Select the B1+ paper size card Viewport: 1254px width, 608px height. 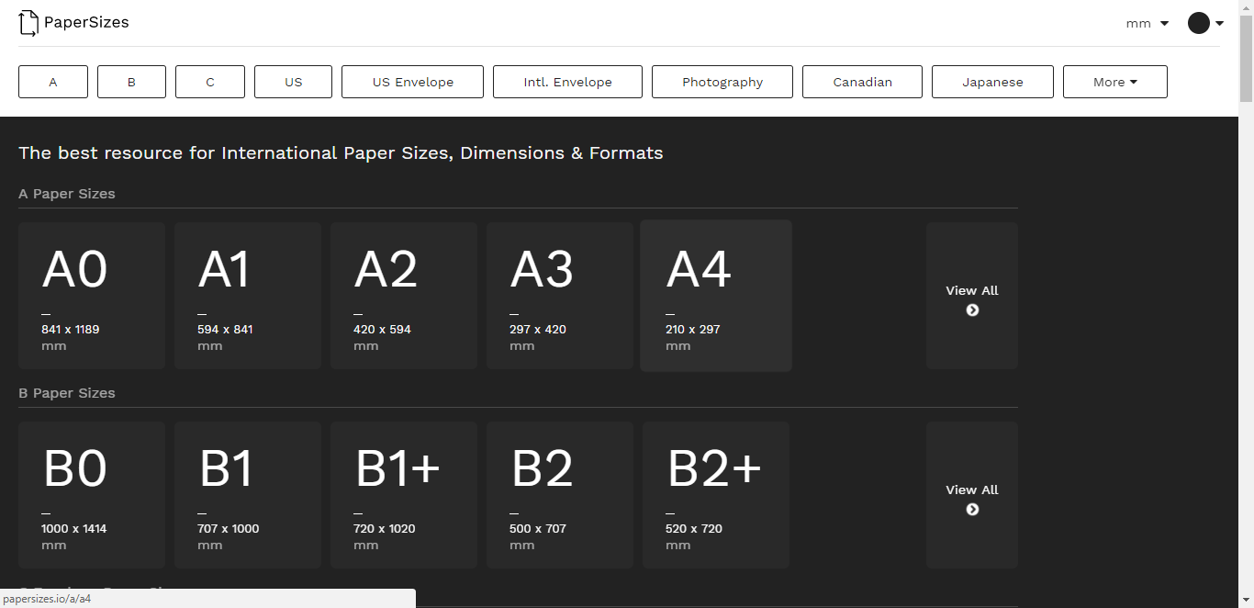(404, 495)
